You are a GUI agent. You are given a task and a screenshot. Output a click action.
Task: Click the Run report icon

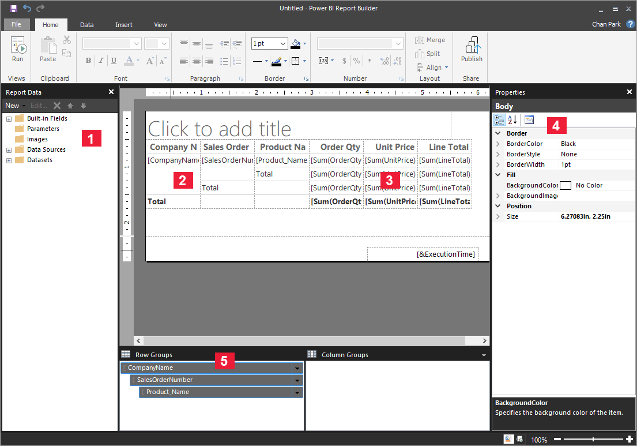[x=18, y=45]
